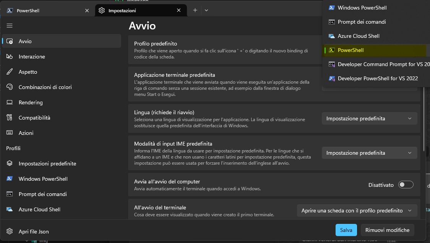Select the Rendering monitor icon
The height and width of the screenshot is (243, 430).
10,102
